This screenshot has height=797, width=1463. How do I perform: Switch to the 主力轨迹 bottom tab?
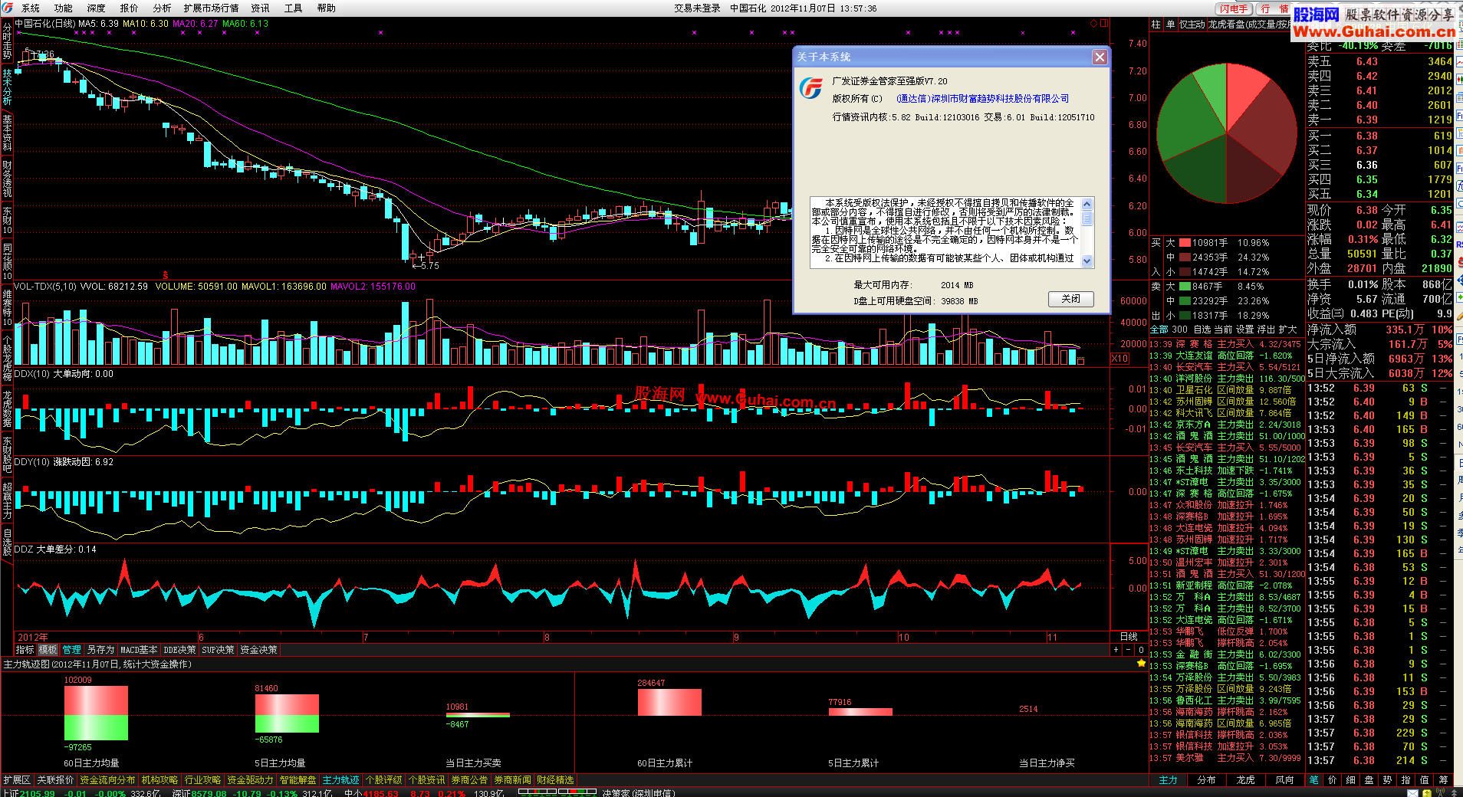pos(340,780)
